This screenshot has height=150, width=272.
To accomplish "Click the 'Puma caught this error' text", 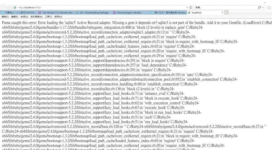I will click(19, 23).
